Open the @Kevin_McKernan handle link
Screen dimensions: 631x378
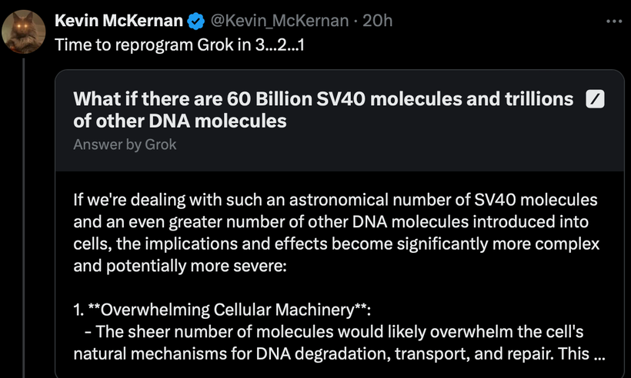[x=280, y=21]
